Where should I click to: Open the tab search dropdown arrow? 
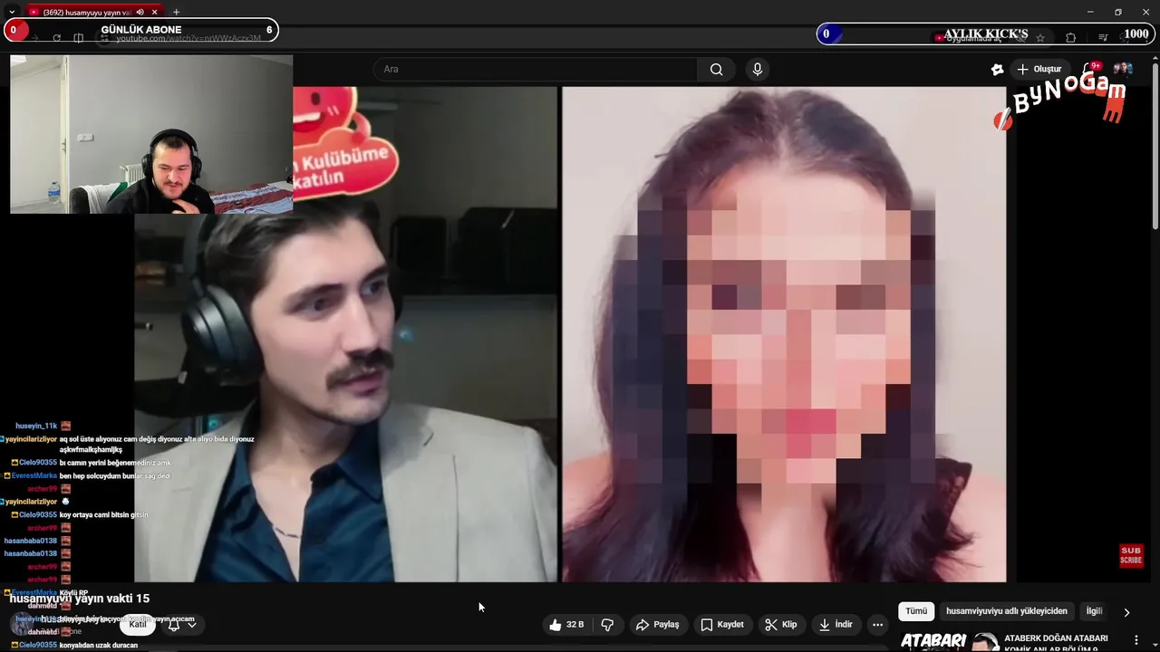(12, 12)
